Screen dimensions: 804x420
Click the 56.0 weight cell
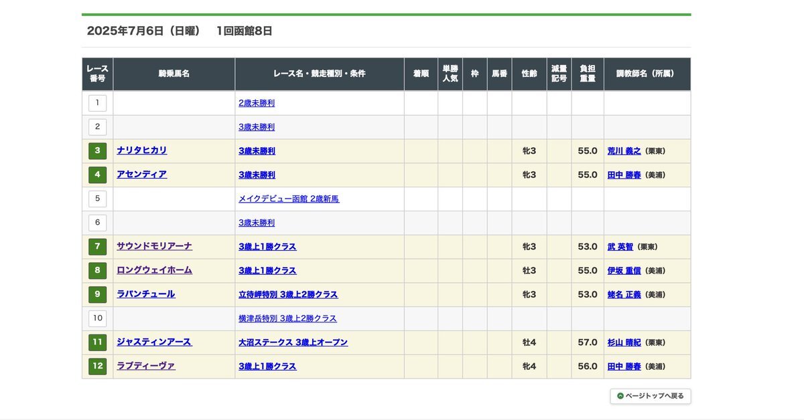tap(588, 366)
